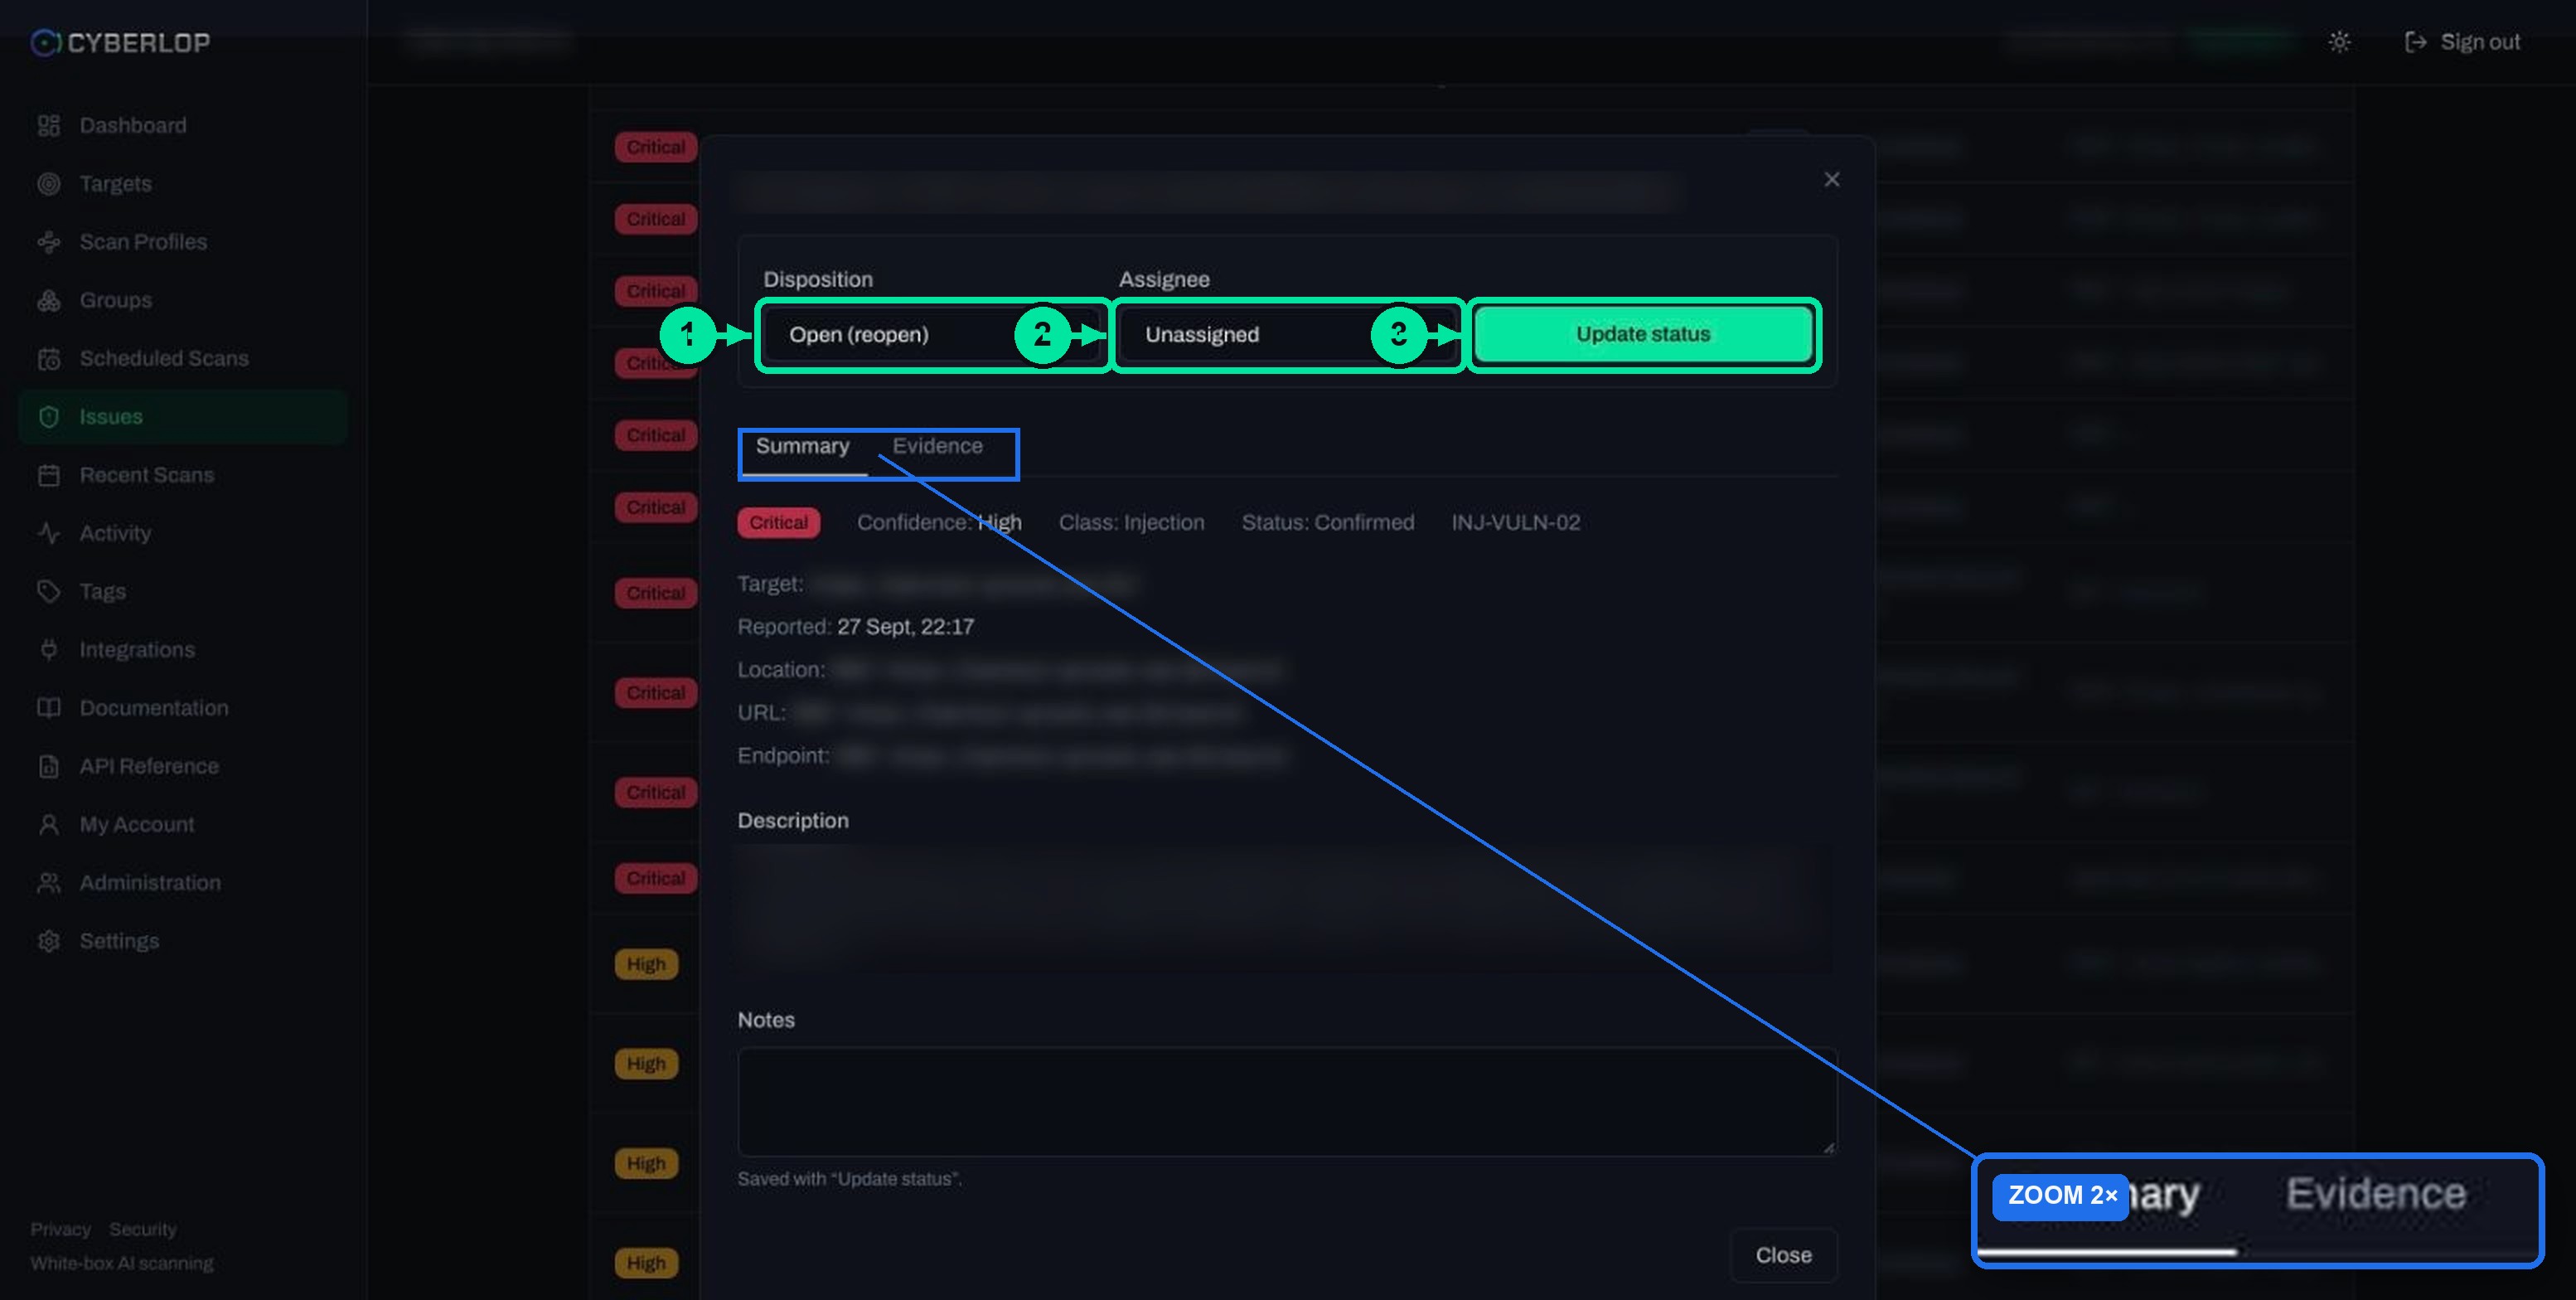
Task: Switch to the Evidence tab
Action: tap(937, 446)
